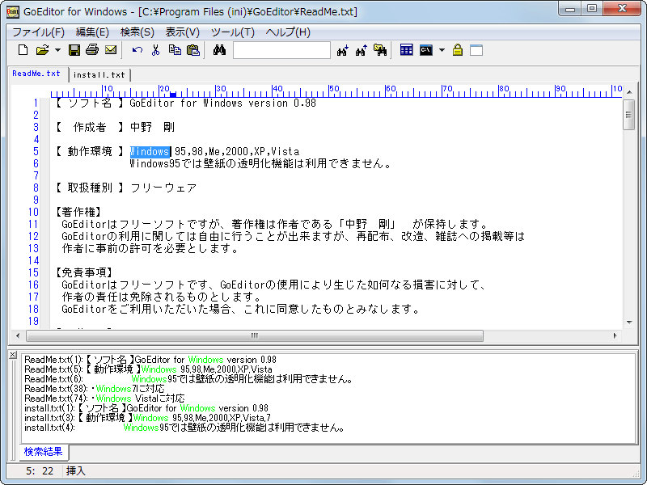647x485 pixels.
Task: Open search result install.txt(1)
Action: 146,408
